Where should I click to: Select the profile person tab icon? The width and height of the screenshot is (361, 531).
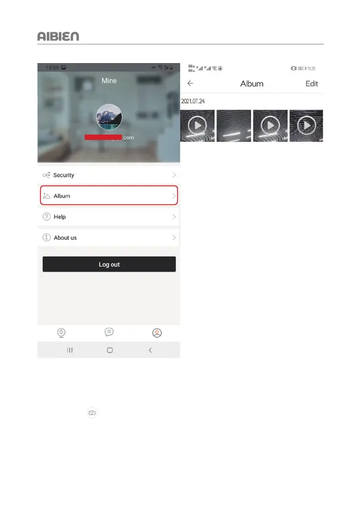157,333
